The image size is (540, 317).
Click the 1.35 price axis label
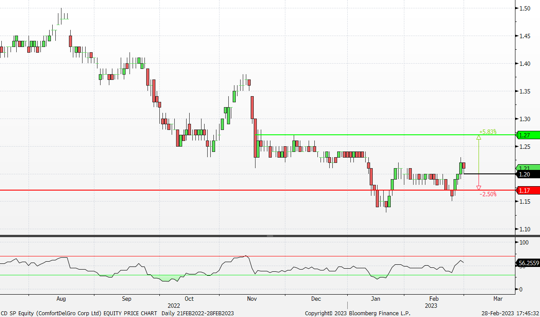pyautogui.click(x=525, y=91)
